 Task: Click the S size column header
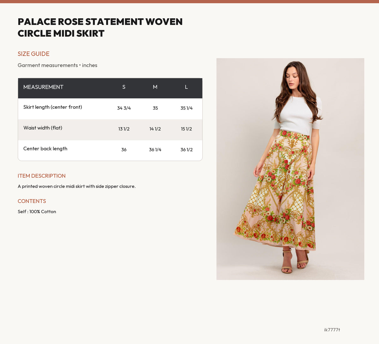pos(124,87)
